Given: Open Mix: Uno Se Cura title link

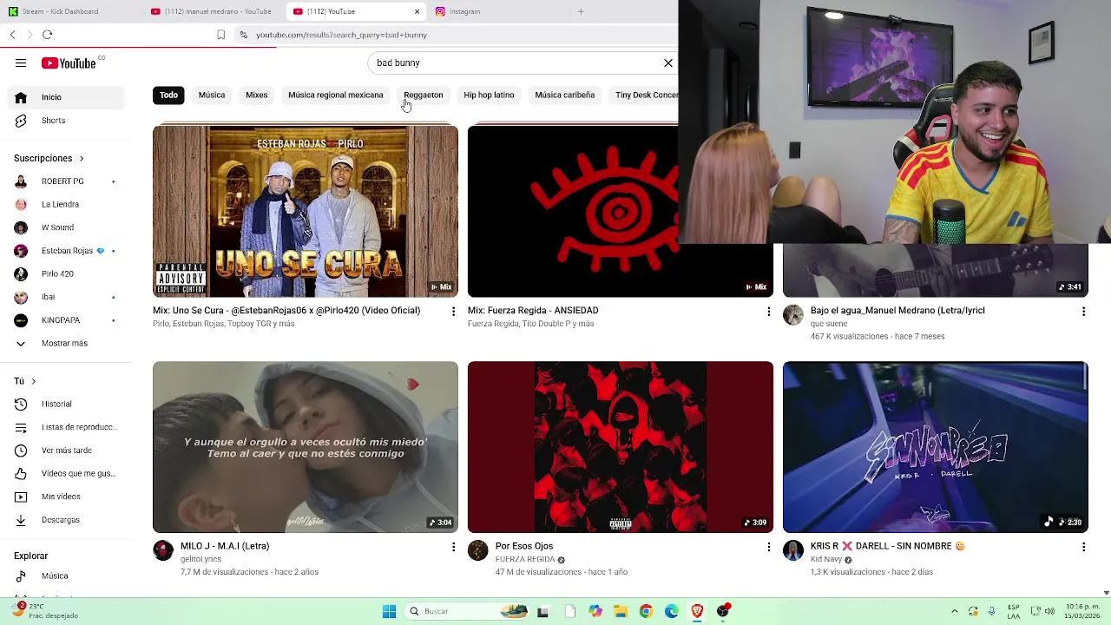Looking at the screenshot, I should point(286,310).
